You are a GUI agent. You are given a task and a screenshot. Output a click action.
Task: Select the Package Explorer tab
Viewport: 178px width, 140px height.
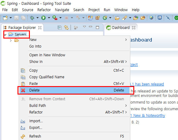pyautogui.click(x=22, y=27)
